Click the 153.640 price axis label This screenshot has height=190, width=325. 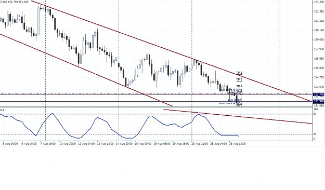click(x=319, y=87)
